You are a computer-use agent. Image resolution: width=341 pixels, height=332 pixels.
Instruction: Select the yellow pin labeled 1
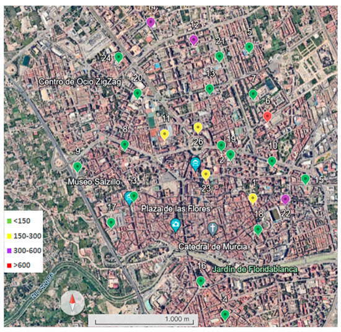[253, 199]
